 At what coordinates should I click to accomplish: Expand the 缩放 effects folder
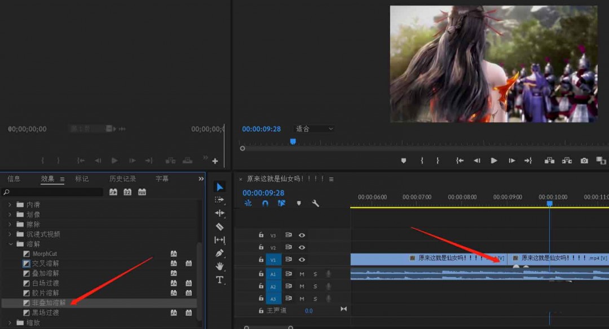coord(10,322)
